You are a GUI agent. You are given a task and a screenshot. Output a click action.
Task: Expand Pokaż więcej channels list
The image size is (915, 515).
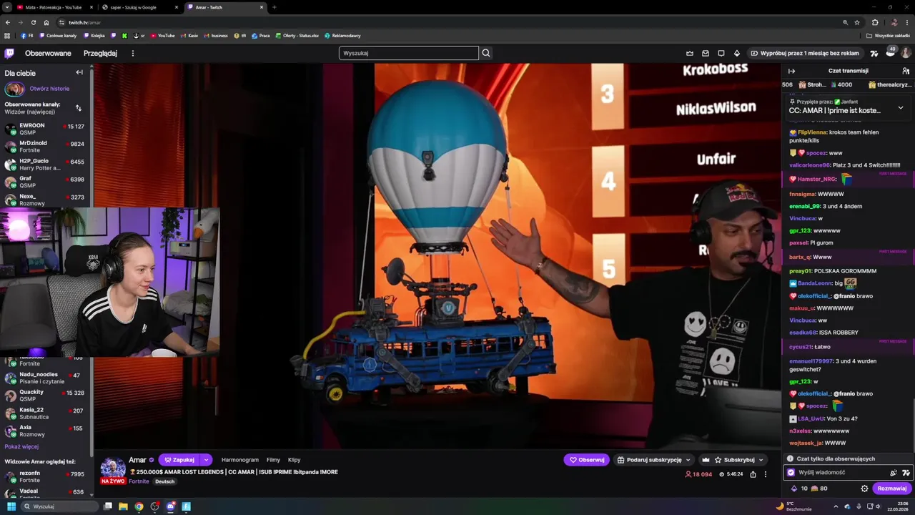tap(21, 446)
